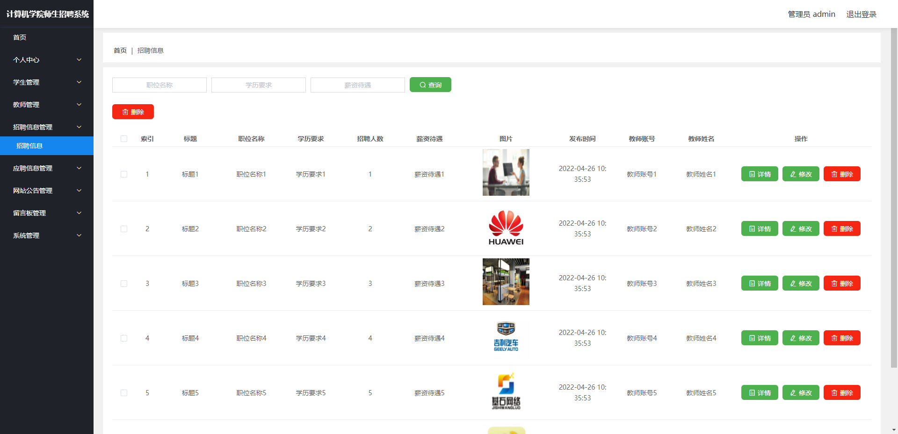Click 修改 edit button for row 5
898x434 pixels.
(800, 392)
